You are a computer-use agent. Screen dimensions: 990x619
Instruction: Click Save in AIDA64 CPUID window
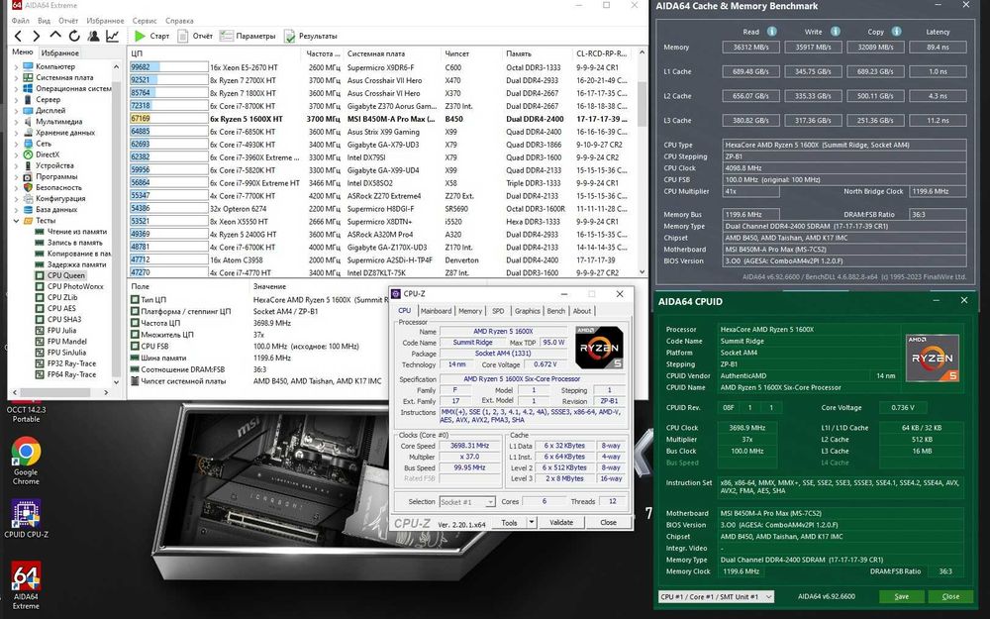pyautogui.click(x=902, y=596)
